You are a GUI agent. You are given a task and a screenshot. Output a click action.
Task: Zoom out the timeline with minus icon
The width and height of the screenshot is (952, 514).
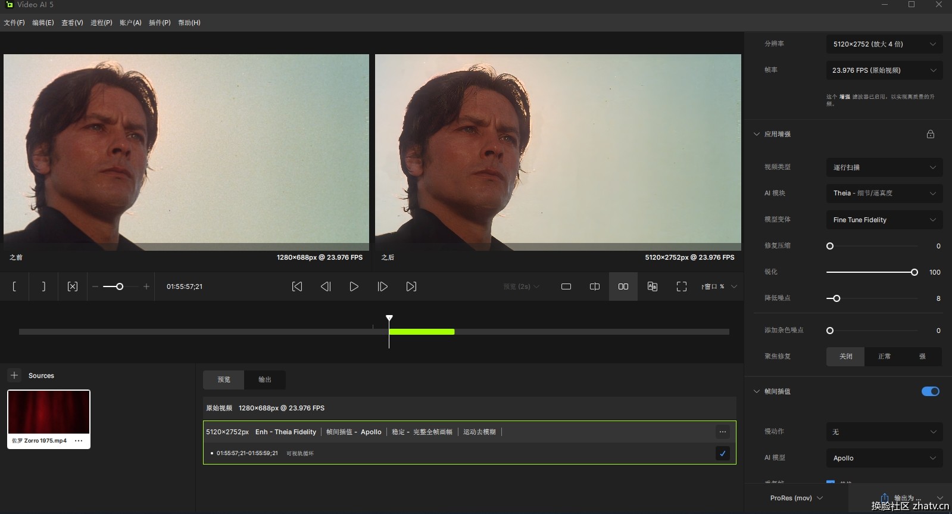(x=95, y=286)
